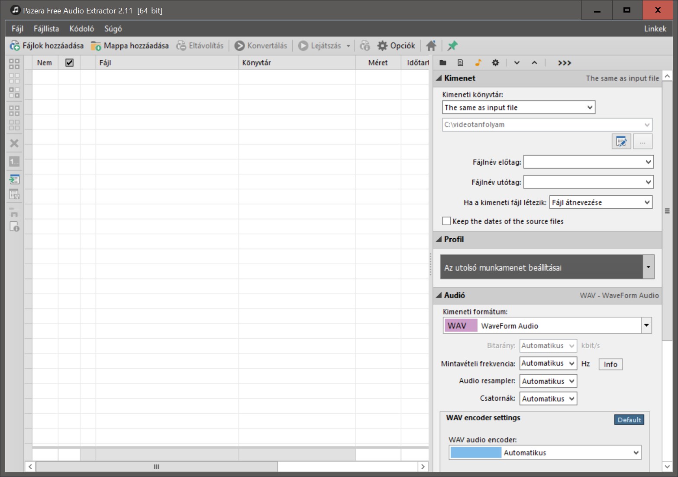Click the green pin icon
The image size is (678, 477).
tap(452, 46)
